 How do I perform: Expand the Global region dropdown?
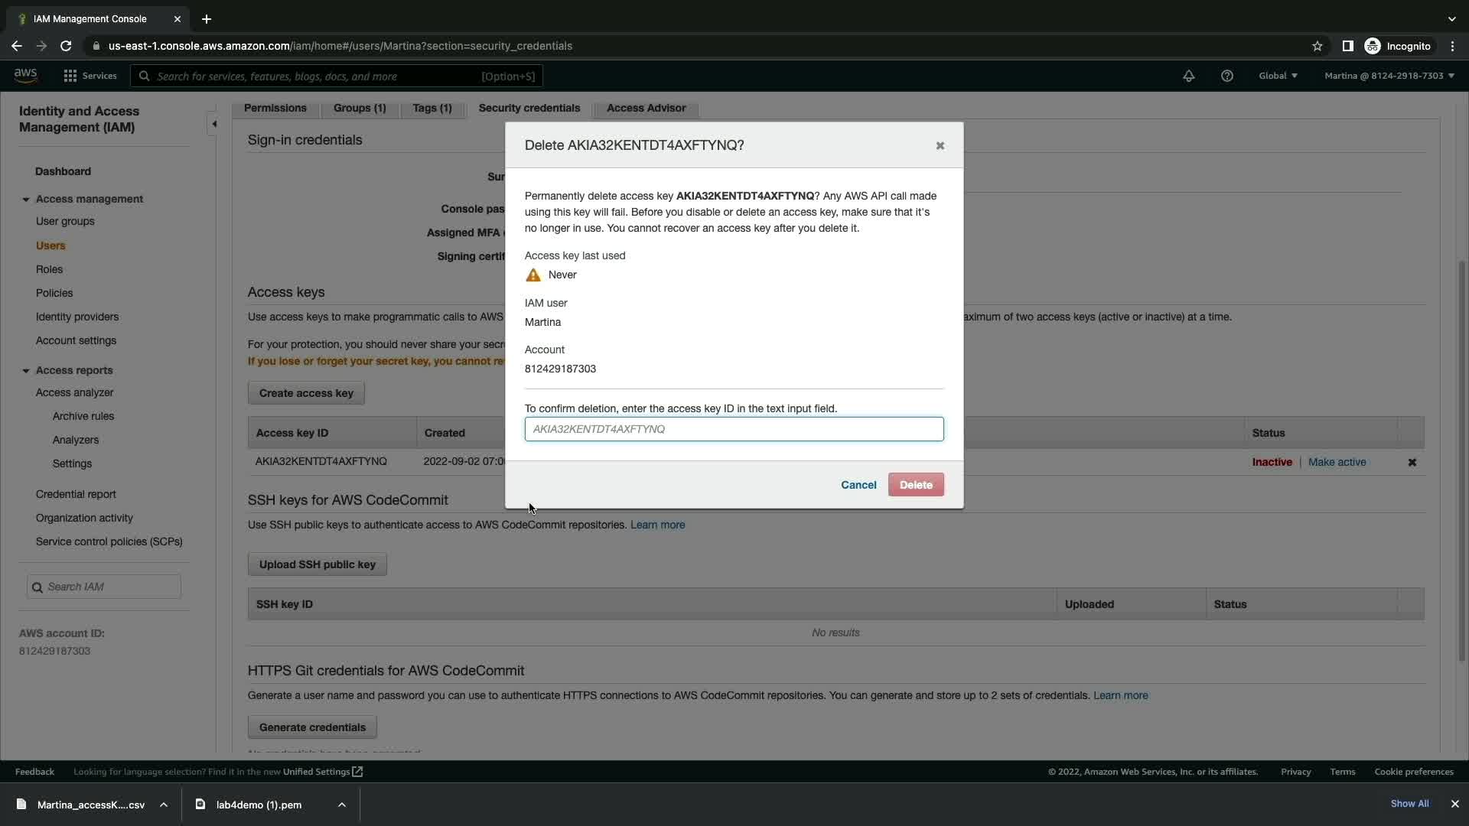click(1278, 76)
